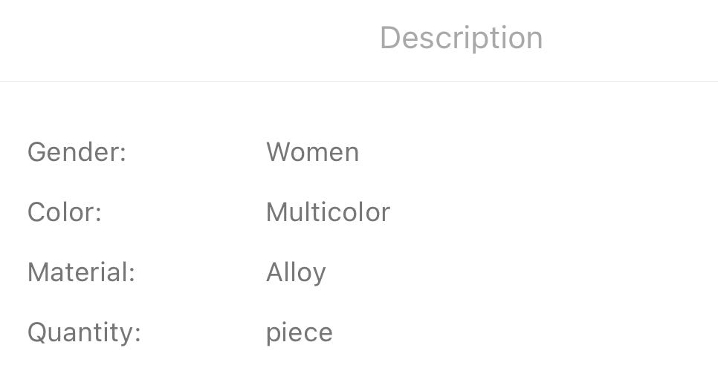718x368 pixels.
Task: Select the Material label
Action: click(81, 272)
